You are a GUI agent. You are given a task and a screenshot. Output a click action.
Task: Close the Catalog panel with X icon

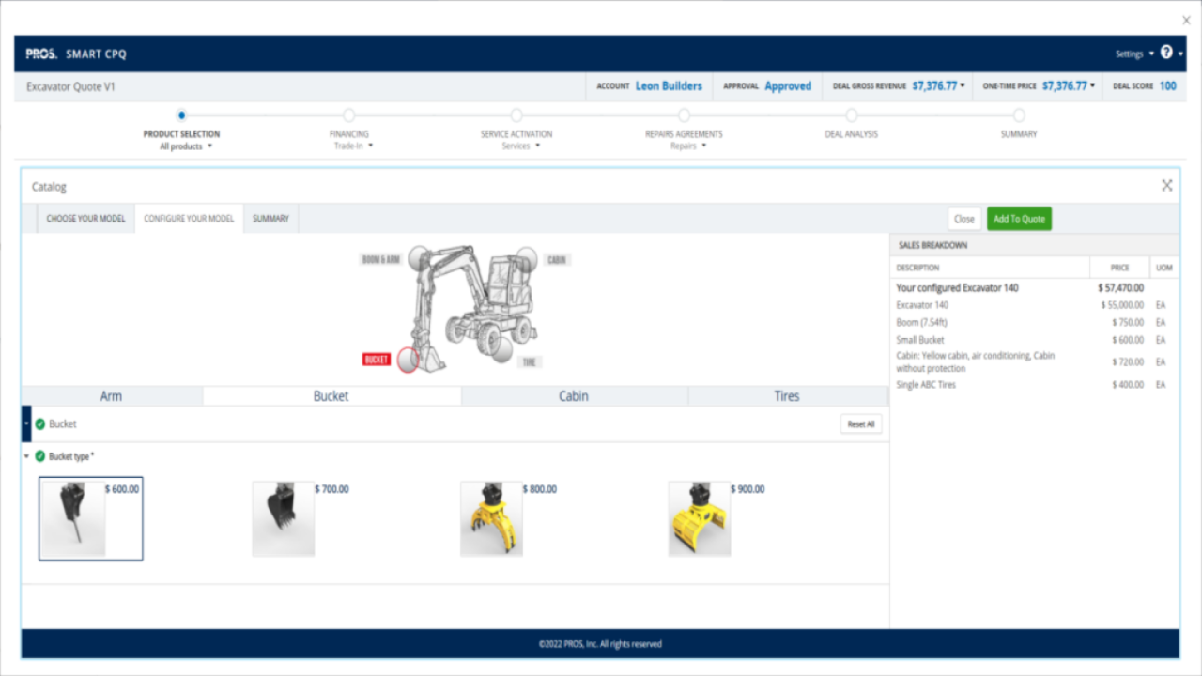point(1166,186)
